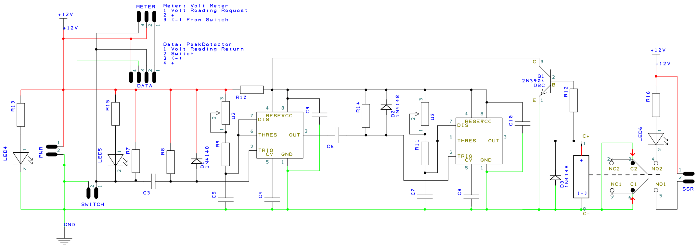Click resistor R12 near transistor Q1
This screenshot has width=697, height=247.
click(574, 100)
